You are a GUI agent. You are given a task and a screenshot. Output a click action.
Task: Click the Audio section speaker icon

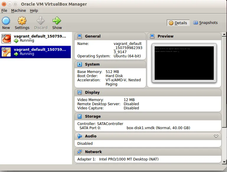[79, 136]
